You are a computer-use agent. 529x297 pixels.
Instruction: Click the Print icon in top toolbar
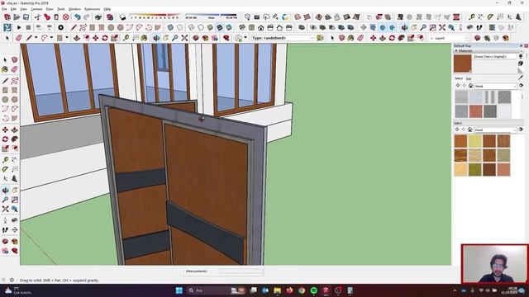(98, 16)
